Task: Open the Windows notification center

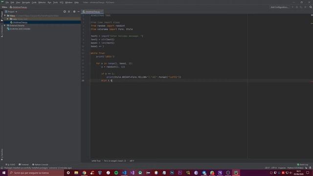Action: tap(308, 173)
